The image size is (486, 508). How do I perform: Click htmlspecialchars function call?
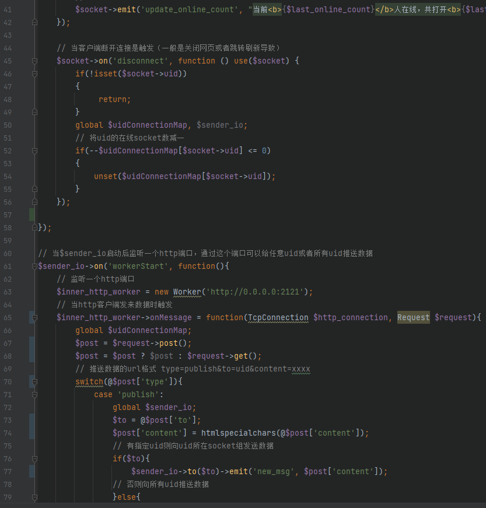pos(239,433)
